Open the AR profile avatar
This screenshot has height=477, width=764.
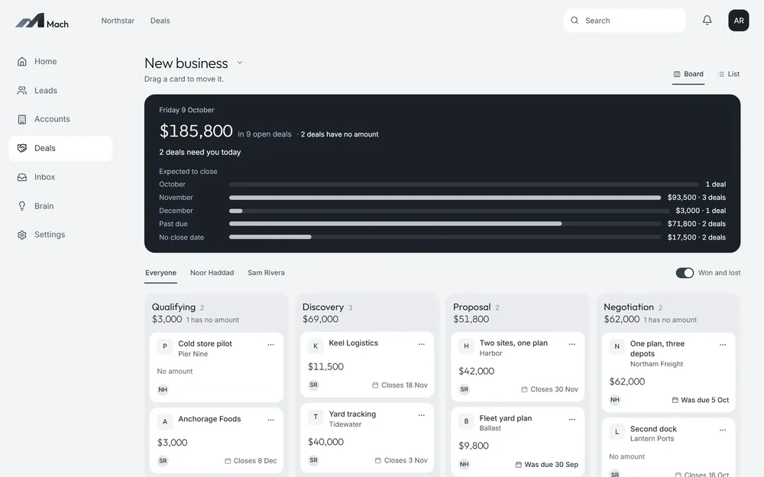tap(739, 21)
